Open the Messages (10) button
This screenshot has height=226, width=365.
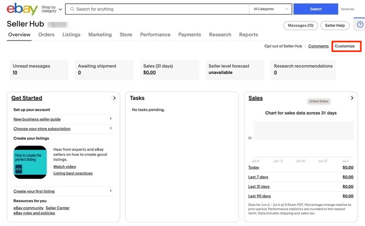tap(300, 25)
